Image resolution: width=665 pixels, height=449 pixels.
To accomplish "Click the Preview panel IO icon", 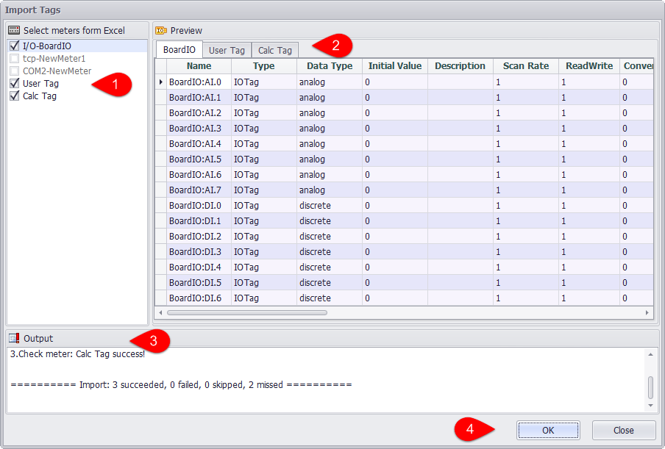I will click(x=161, y=31).
